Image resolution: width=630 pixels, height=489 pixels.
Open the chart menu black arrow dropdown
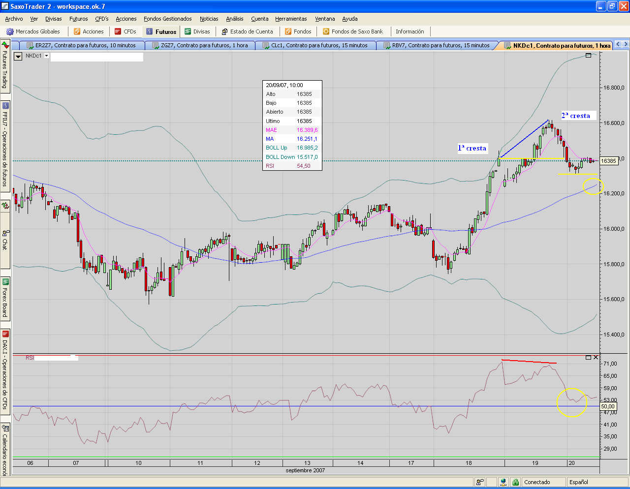click(18, 57)
